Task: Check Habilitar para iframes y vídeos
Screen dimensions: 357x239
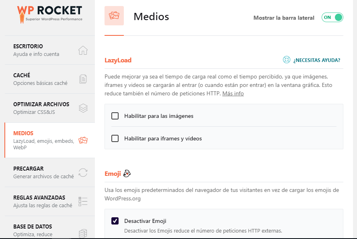Action: (115, 138)
